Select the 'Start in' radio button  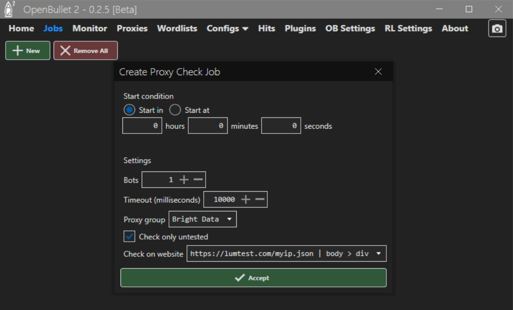[129, 110]
